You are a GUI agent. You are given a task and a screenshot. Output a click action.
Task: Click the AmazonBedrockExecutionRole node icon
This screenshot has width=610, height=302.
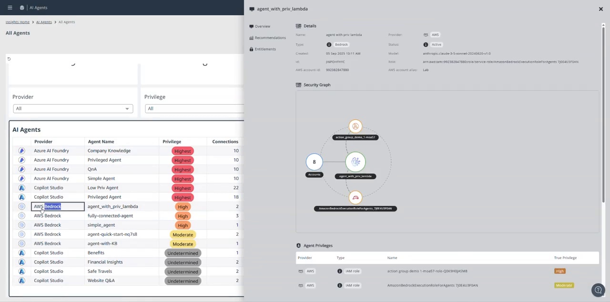[x=356, y=198]
